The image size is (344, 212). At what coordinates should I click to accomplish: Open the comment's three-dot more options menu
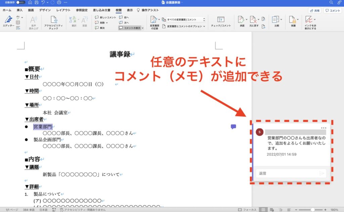click(x=324, y=128)
